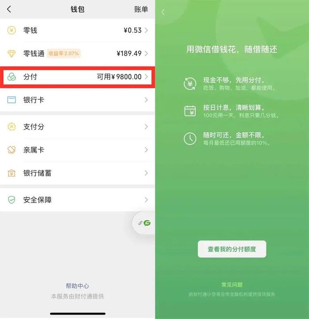Tap the 零钱 coin icon
The image size is (309, 319).
click(11, 30)
